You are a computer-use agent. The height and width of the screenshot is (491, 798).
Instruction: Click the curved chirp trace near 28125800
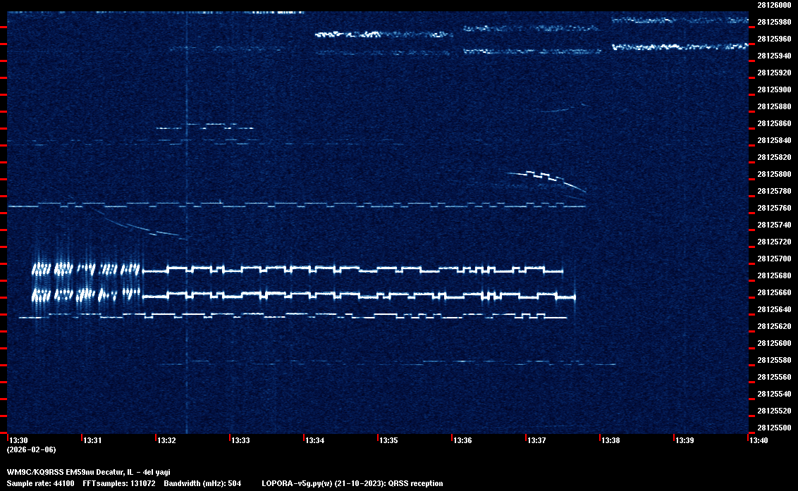[546, 176]
